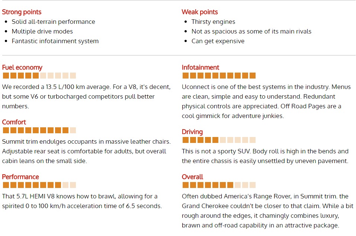Click the 'Multiple drive modes' bullet
This screenshot has width=356, height=236.
[x=42, y=31]
